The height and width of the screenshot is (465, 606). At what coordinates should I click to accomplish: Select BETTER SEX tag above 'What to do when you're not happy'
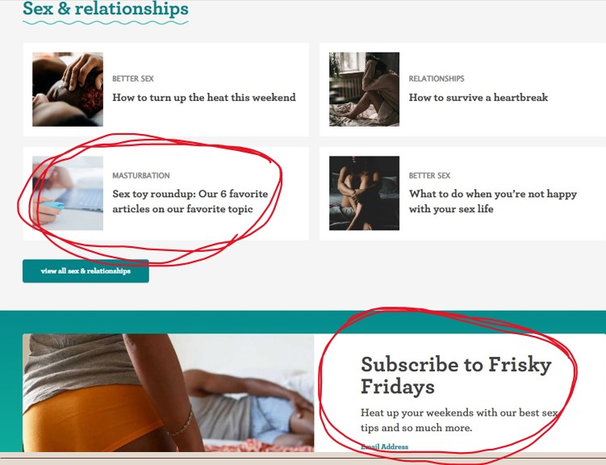429,175
